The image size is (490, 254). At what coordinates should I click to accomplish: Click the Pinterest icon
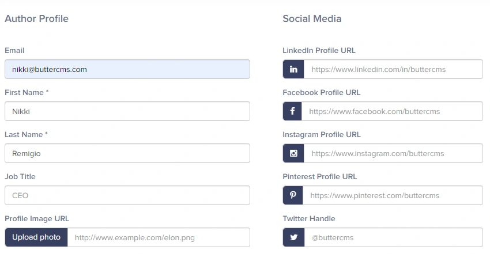tap(293, 195)
